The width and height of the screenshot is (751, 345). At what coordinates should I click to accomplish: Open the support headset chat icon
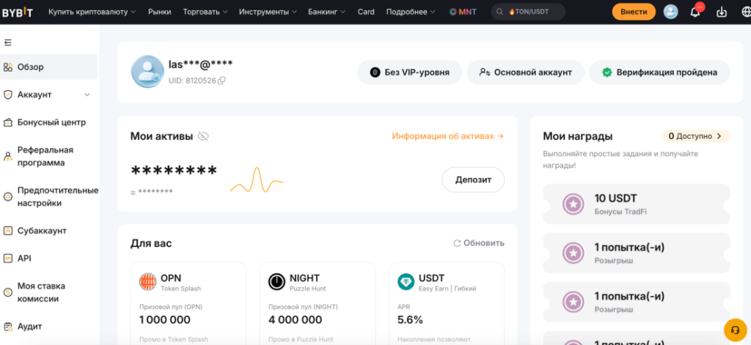coord(734,327)
